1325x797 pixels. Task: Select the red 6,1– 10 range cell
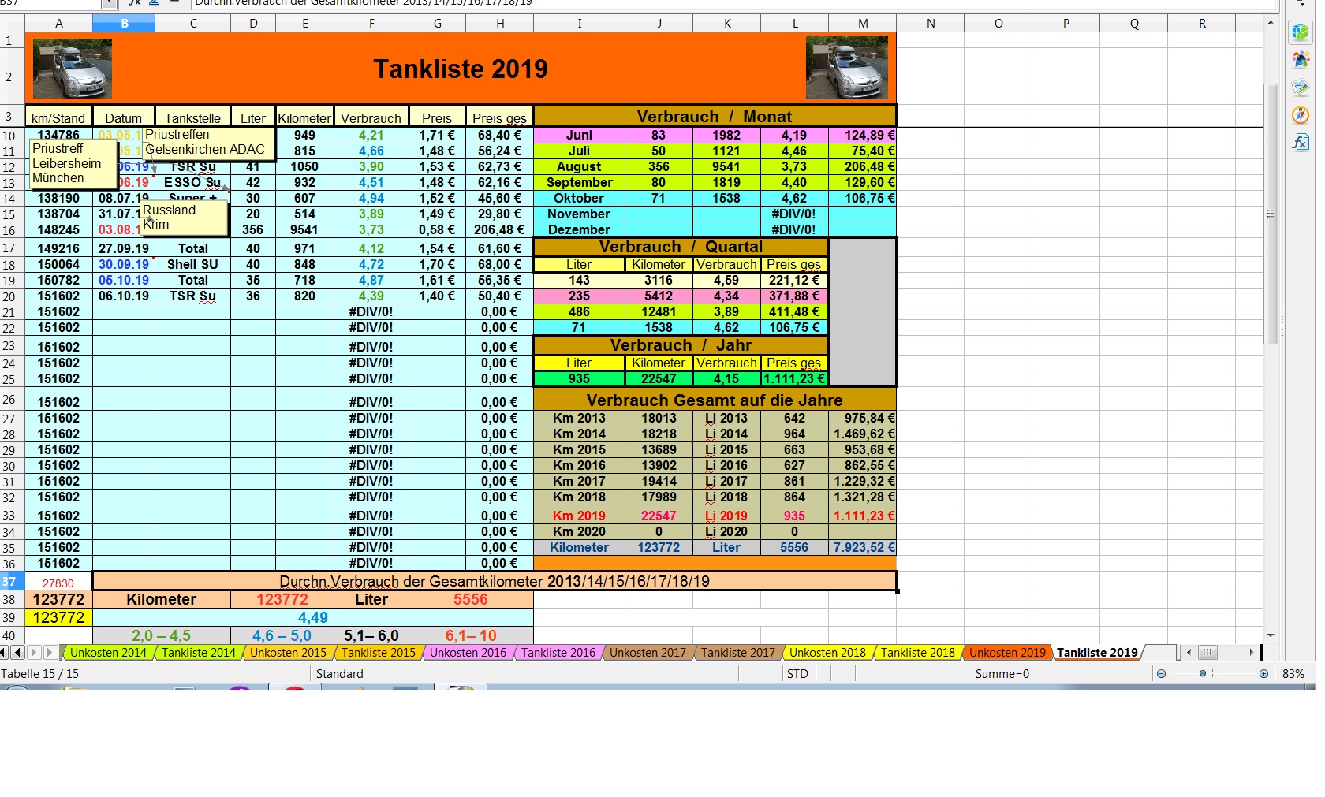pos(472,635)
